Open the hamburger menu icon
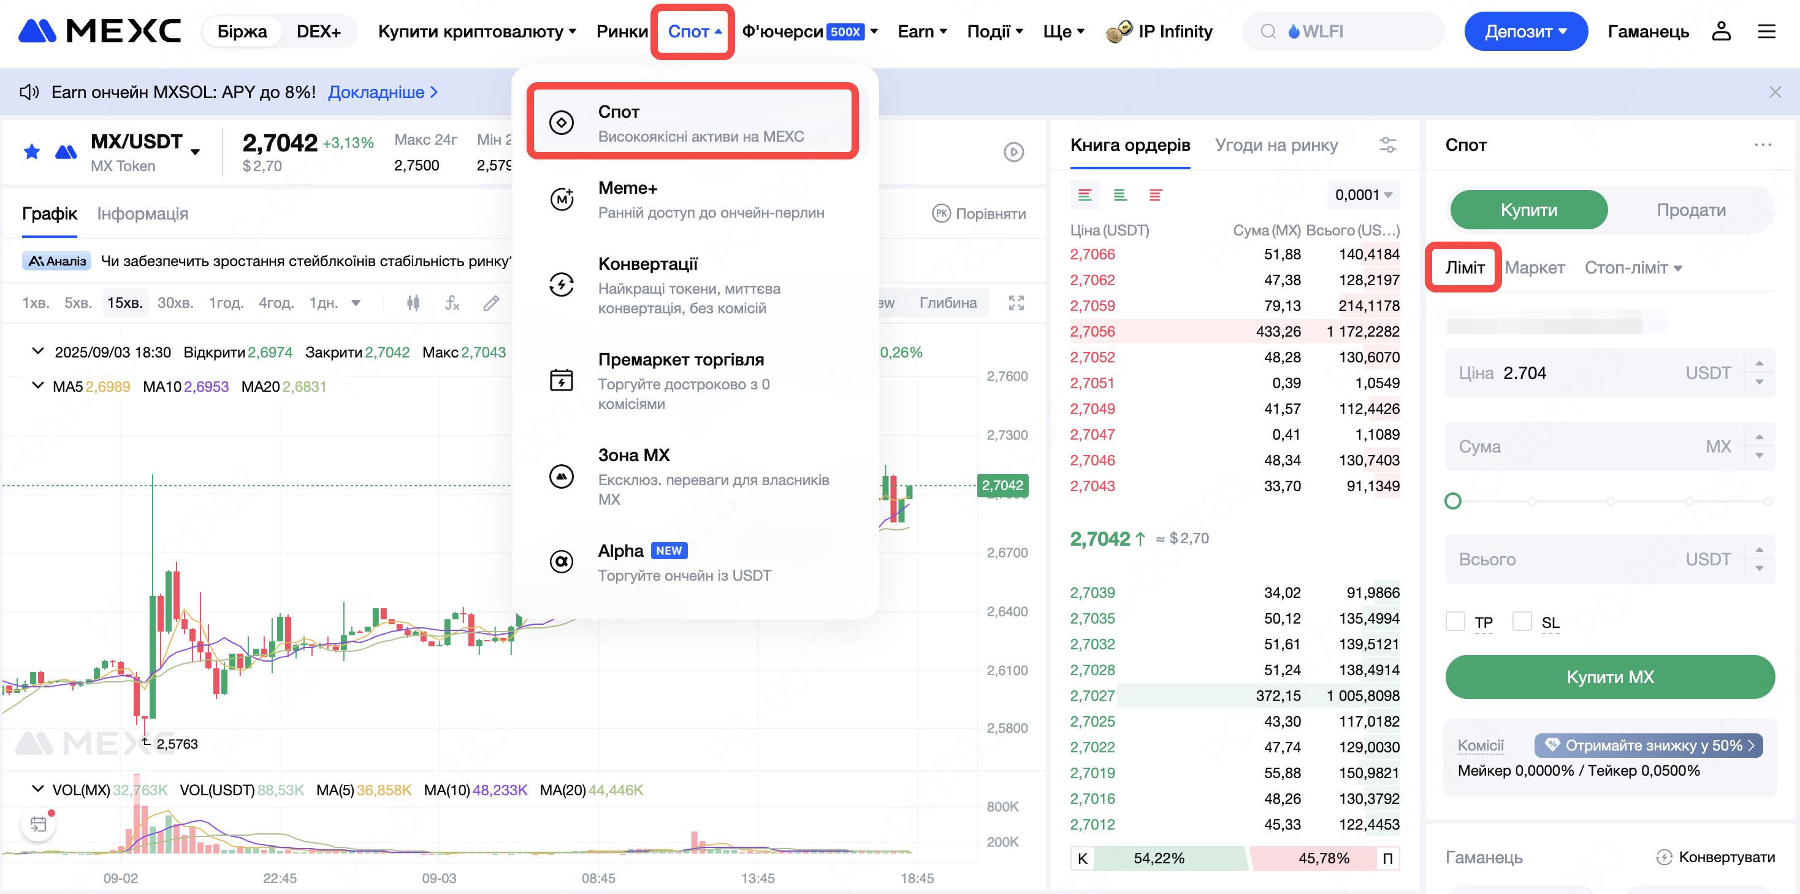 1766,31
